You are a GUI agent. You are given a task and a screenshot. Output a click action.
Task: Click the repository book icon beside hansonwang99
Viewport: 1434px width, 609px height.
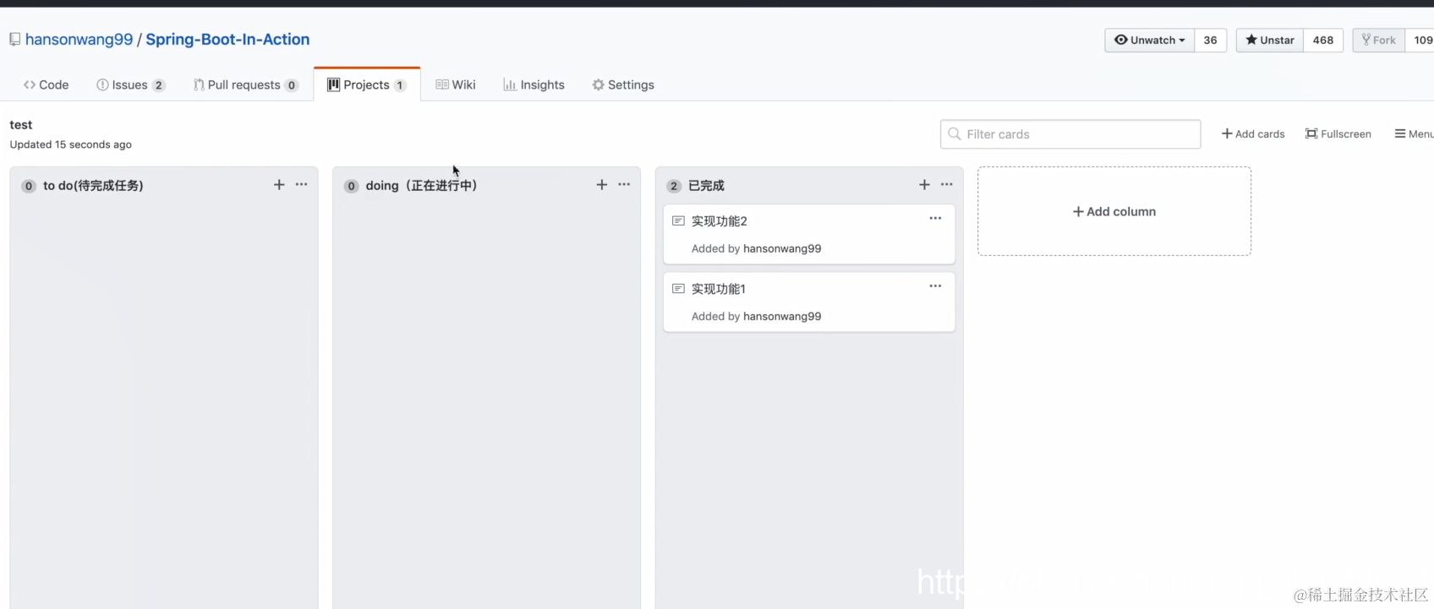[14, 39]
